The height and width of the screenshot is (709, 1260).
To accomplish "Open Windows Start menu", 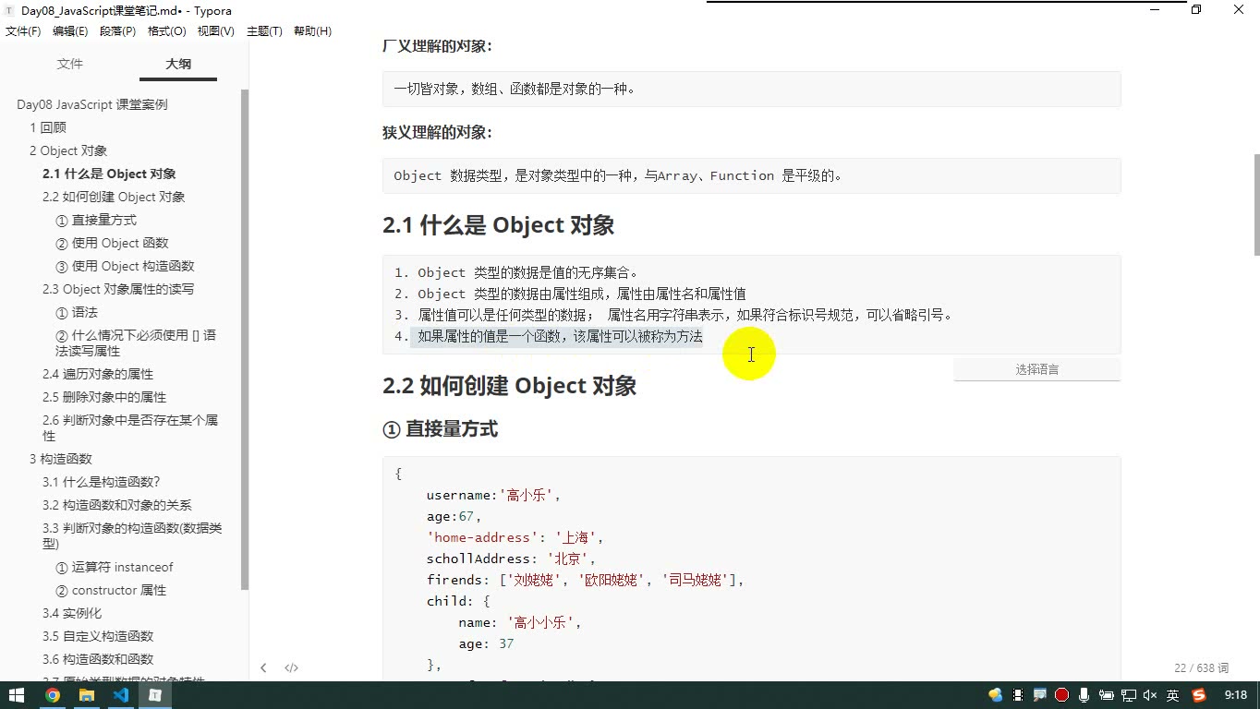I will tap(17, 695).
